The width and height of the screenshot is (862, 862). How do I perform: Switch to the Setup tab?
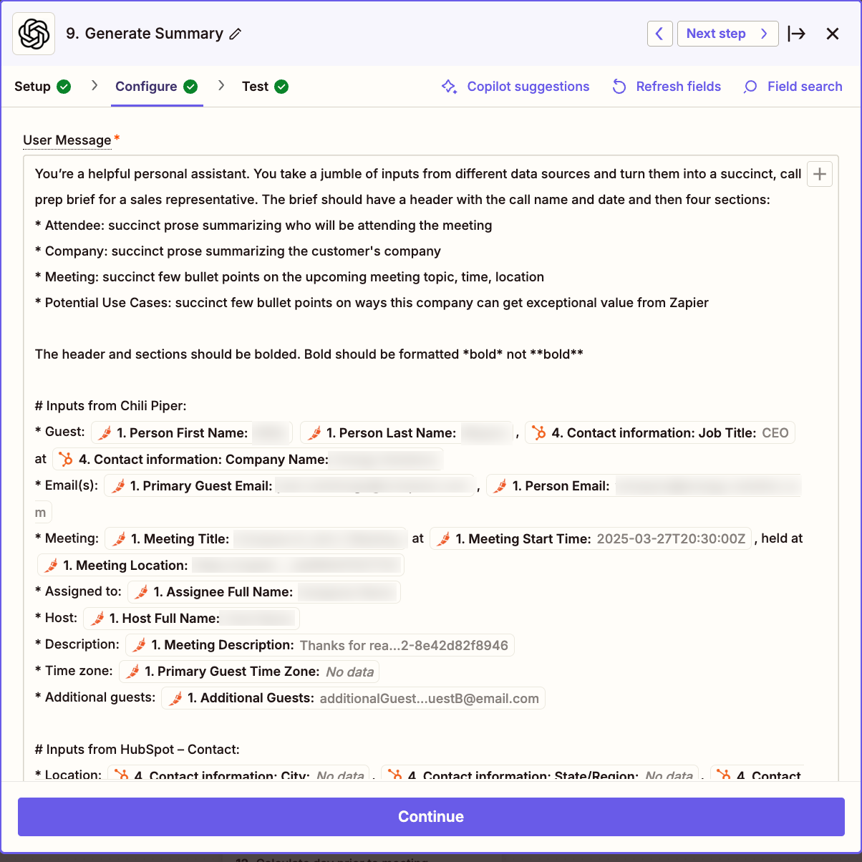coord(42,87)
